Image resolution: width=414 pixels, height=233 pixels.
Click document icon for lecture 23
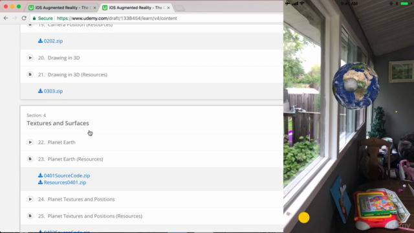coord(30,159)
